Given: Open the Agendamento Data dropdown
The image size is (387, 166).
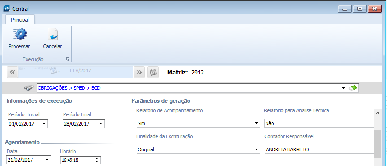Looking at the screenshot, I should [47, 160].
